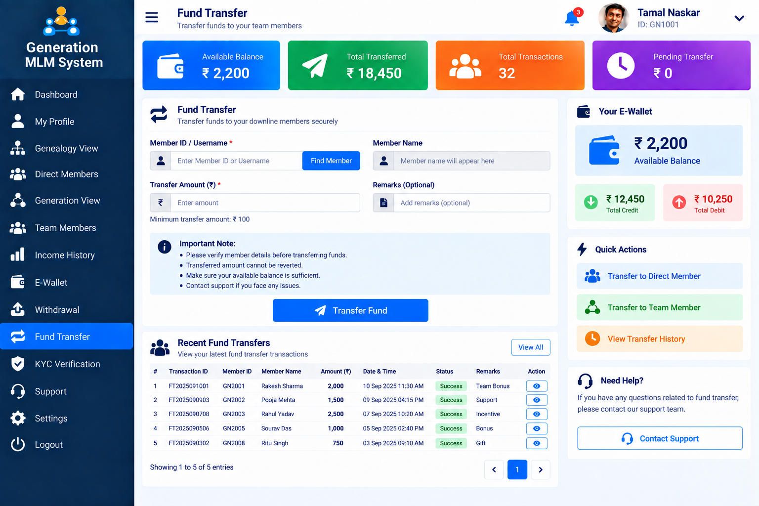Click the E-Wallet sidebar wallet icon
The width and height of the screenshot is (759, 506).
pos(18,282)
